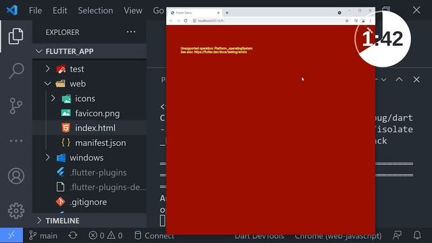
Task: Open the Chrome three-dot menu
Action: pos(371,21)
